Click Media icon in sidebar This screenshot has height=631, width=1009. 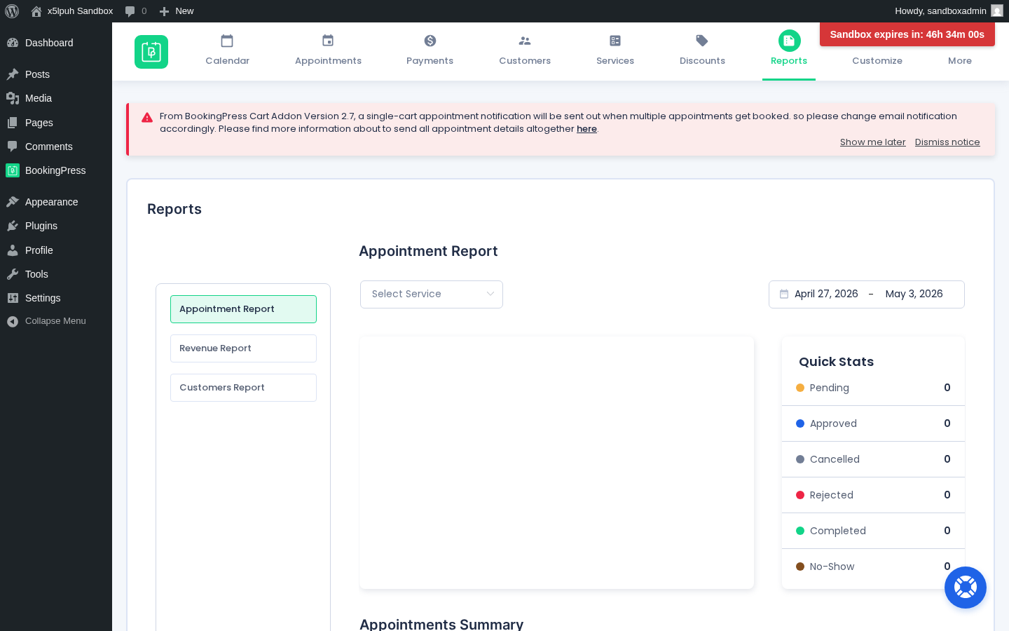coord(13,98)
